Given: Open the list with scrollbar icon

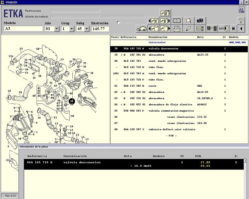Looking at the screenshot, I should tap(200, 29).
